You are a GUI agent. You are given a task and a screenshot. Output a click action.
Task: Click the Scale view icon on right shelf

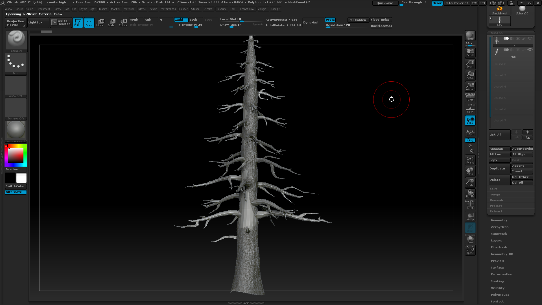point(470,182)
